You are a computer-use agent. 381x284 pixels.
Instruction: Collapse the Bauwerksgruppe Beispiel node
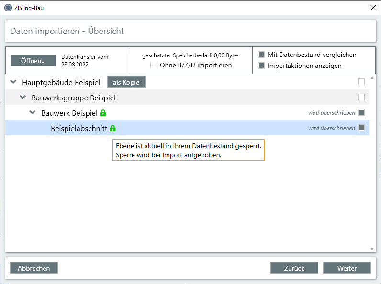(22, 98)
